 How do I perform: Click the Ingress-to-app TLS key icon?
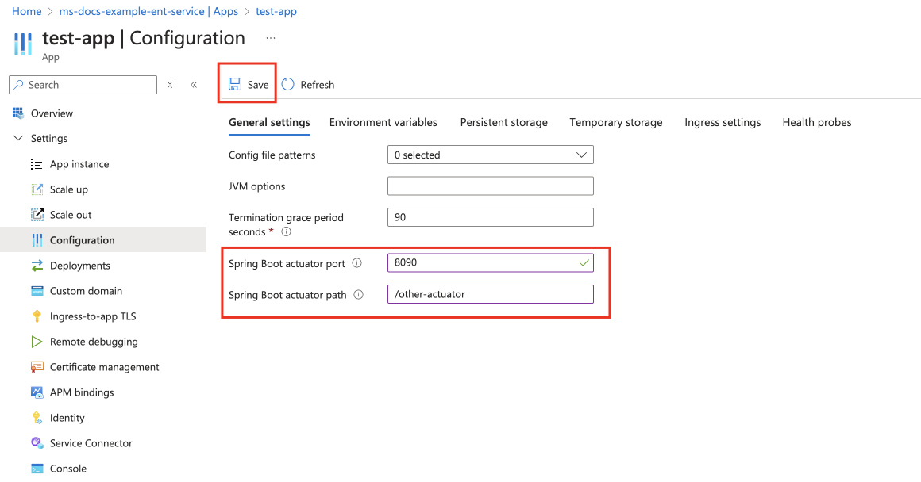(x=37, y=316)
